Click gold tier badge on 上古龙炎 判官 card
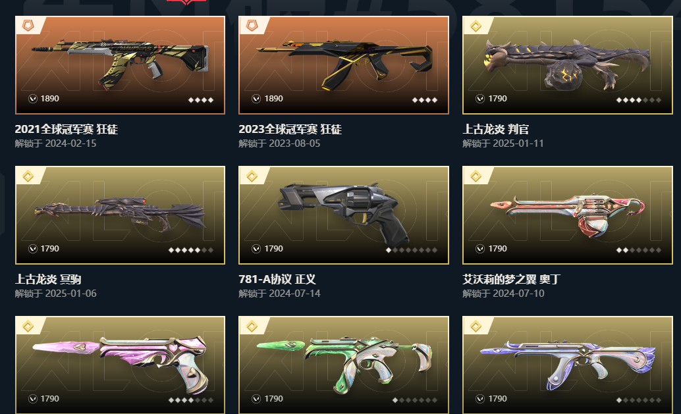Viewport: 681px width, 414px height. 476,26
